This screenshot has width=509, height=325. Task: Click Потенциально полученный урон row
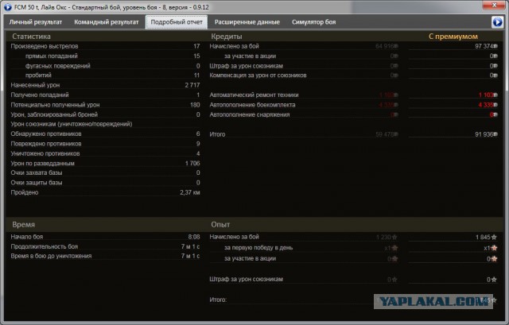coord(105,105)
